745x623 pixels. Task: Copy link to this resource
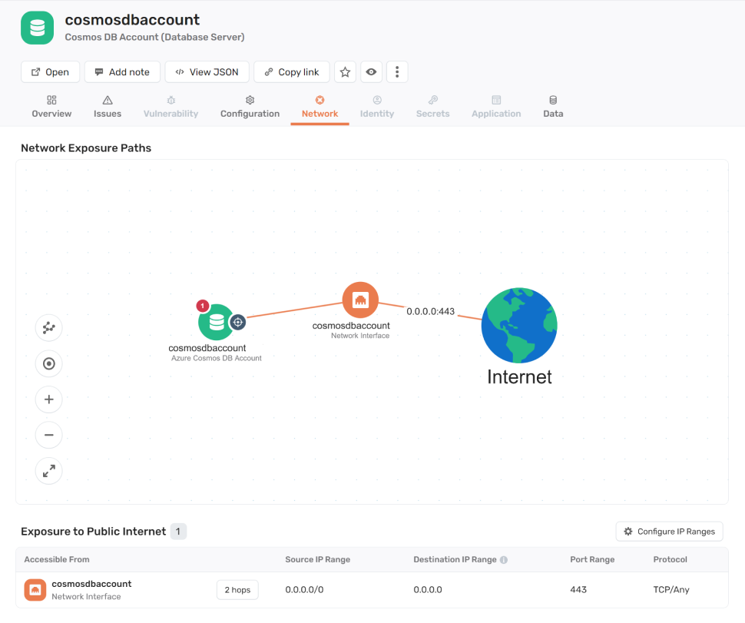coord(292,71)
